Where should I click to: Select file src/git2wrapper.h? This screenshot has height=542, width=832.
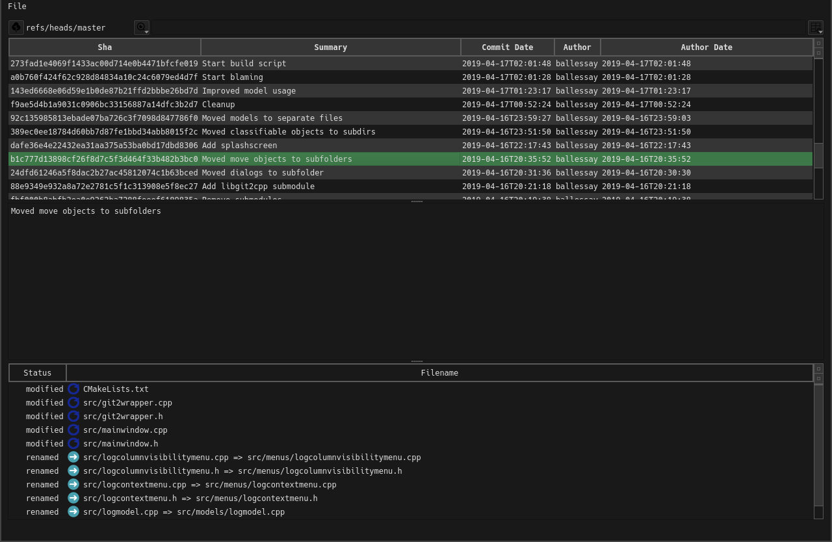123,417
